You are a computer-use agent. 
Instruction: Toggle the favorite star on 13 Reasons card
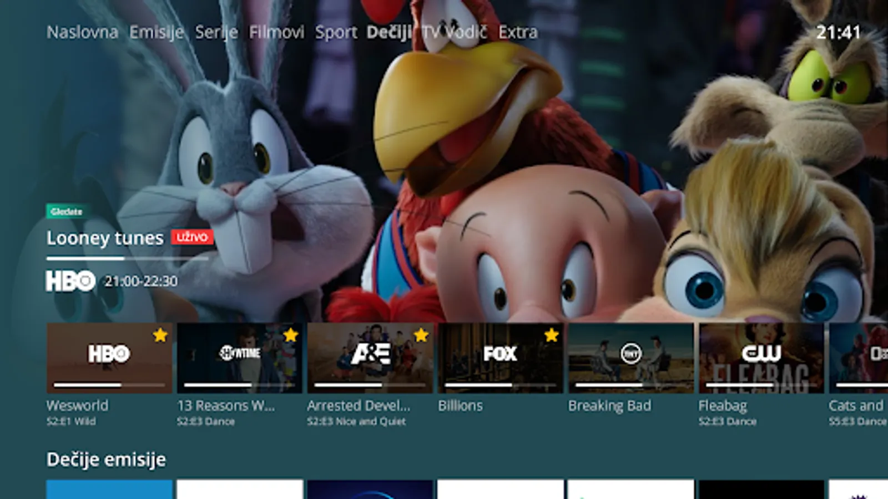pyautogui.click(x=291, y=335)
